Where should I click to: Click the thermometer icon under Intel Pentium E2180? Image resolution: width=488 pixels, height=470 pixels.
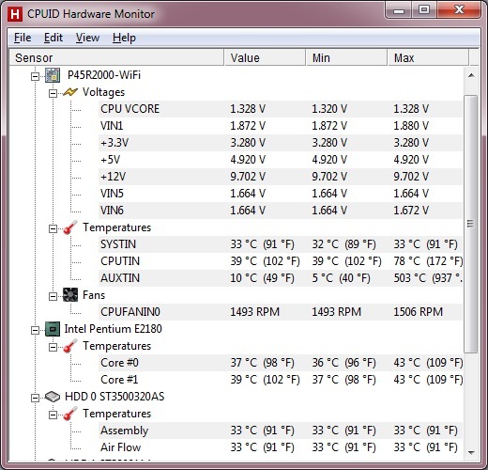(70, 346)
